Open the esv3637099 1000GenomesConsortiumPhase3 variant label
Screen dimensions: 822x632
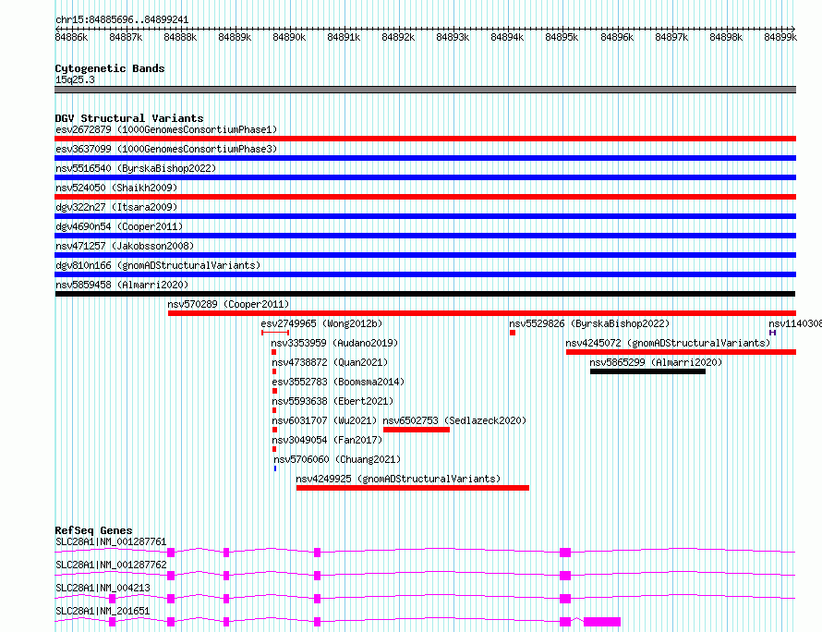pos(166,149)
